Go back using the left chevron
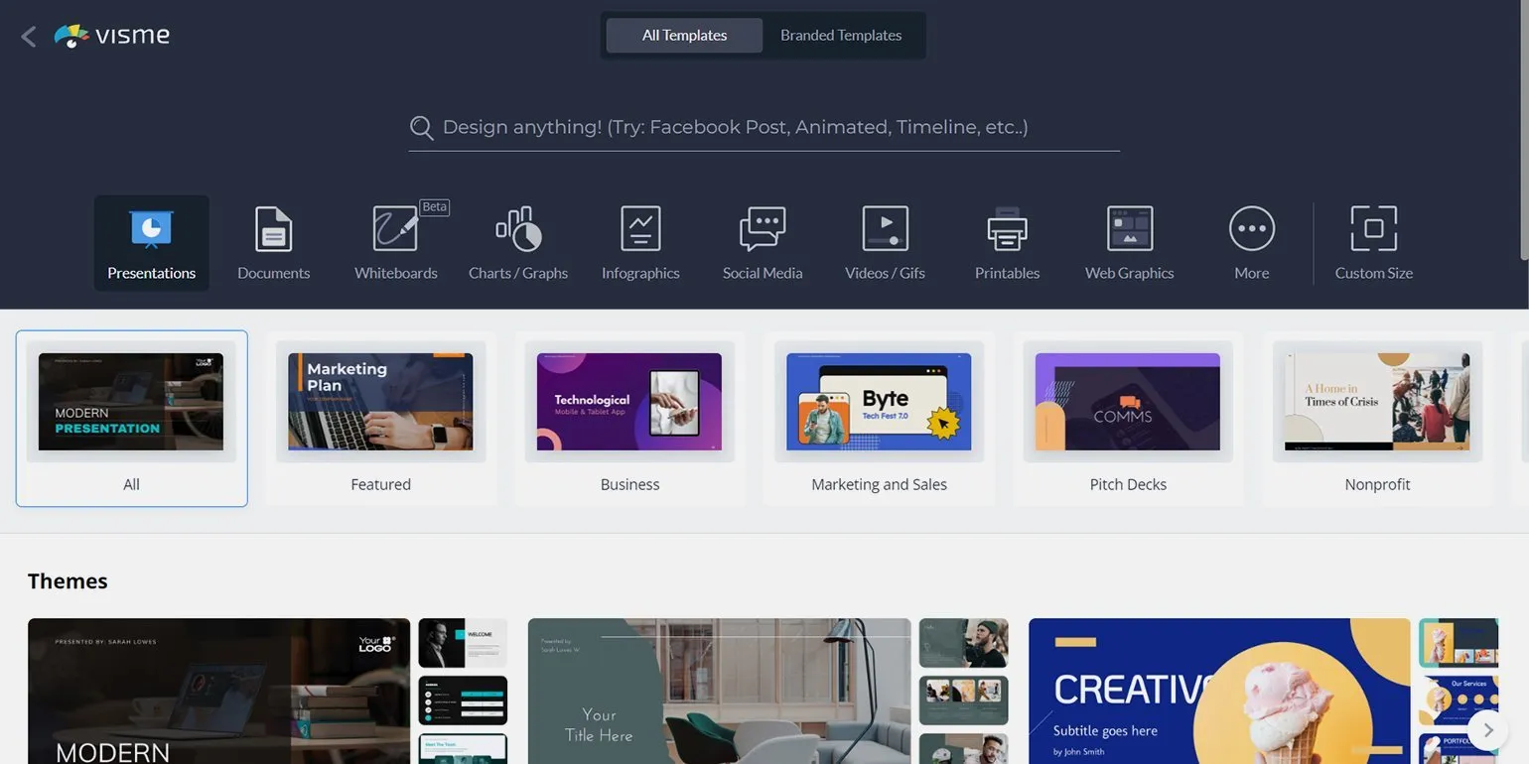Image resolution: width=1529 pixels, height=764 pixels. pos(29,37)
